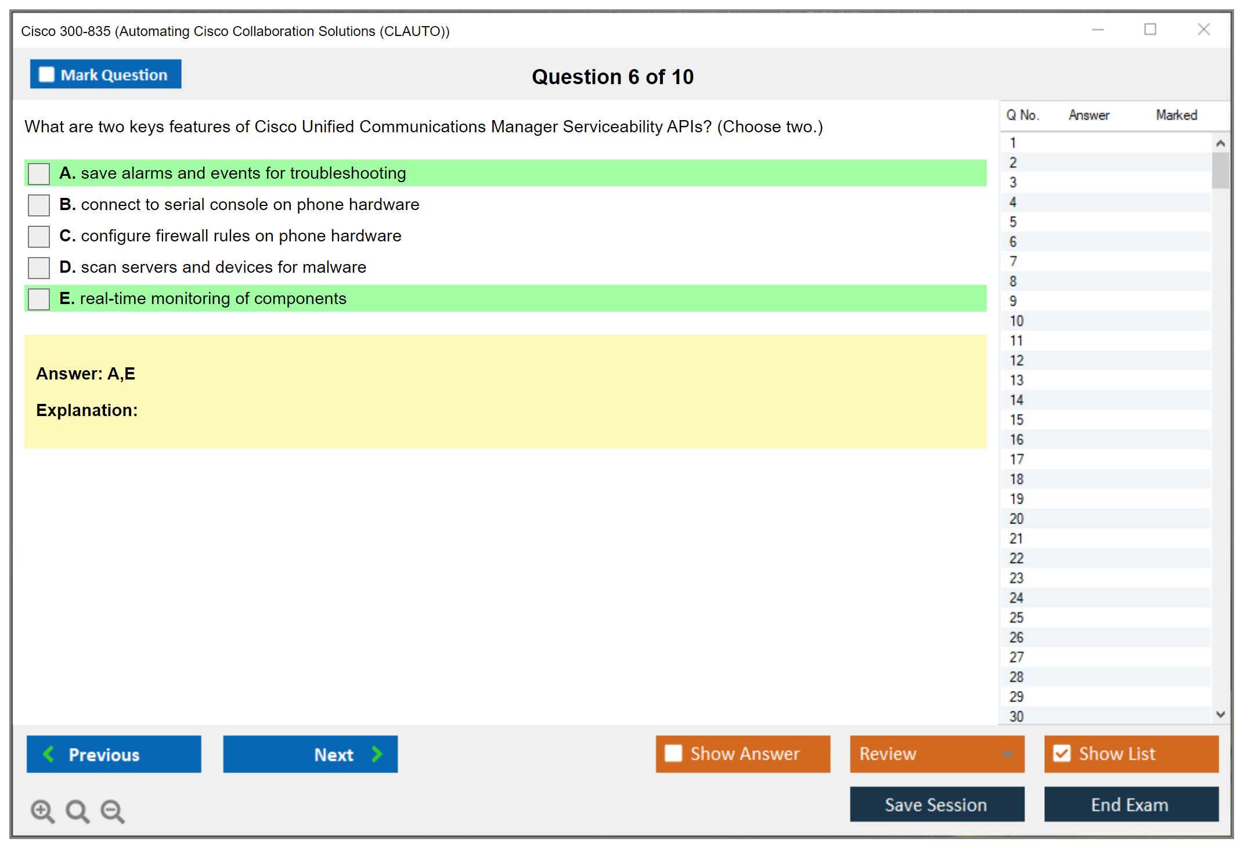Click the green left arrow on Previous
Screen dimensions: 1248x853
click(49, 754)
